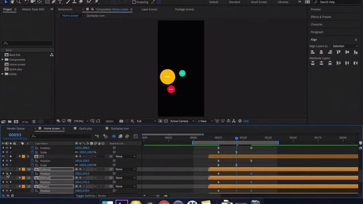Toggle Position stopwatch under Culture layer
Image resolution: width=363 pixels, height=204 pixels.
pos(32,174)
